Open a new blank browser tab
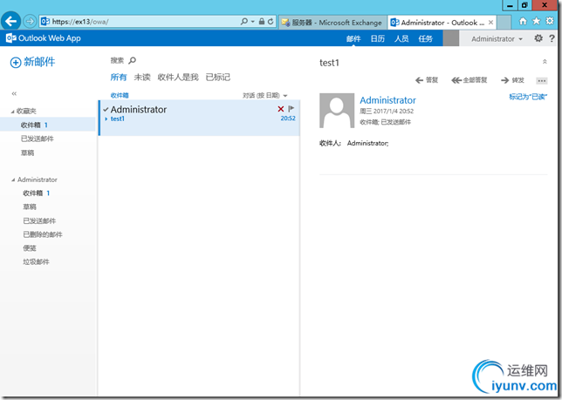 tap(504, 22)
